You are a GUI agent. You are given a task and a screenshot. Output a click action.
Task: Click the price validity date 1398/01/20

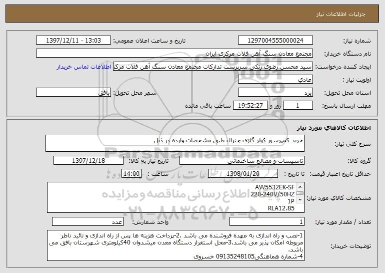point(243,174)
